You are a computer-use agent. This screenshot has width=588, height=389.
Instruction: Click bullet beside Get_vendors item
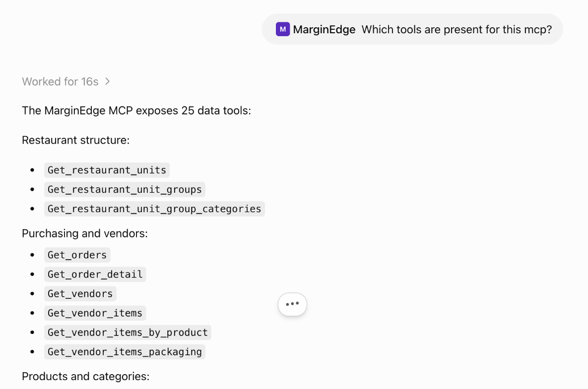click(32, 294)
